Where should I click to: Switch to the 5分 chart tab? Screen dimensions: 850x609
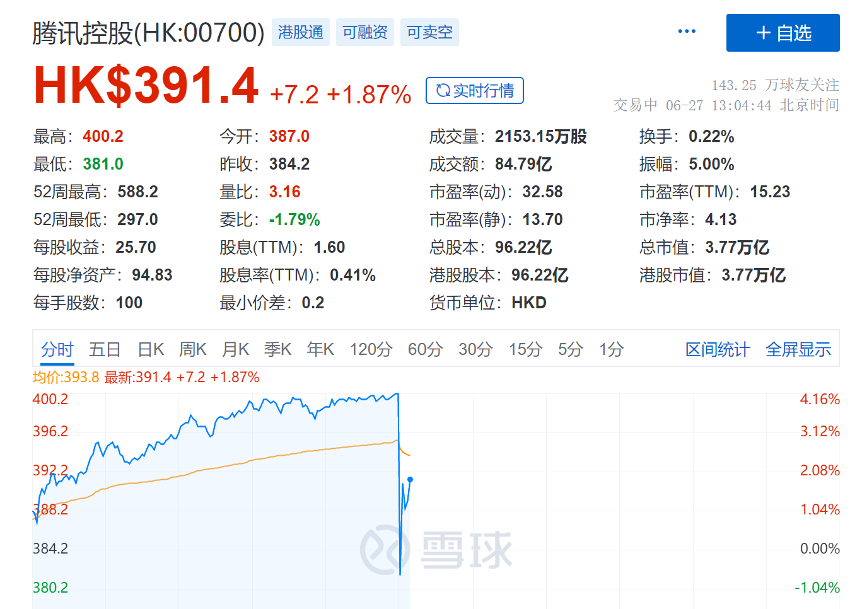tap(571, 349)
